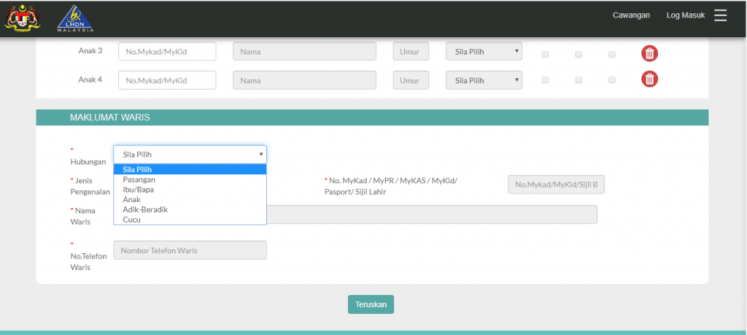The height and width of the screenshot is (335, 747).
Task: Choose Cucu in the Hubungan list
Action: 190,220
